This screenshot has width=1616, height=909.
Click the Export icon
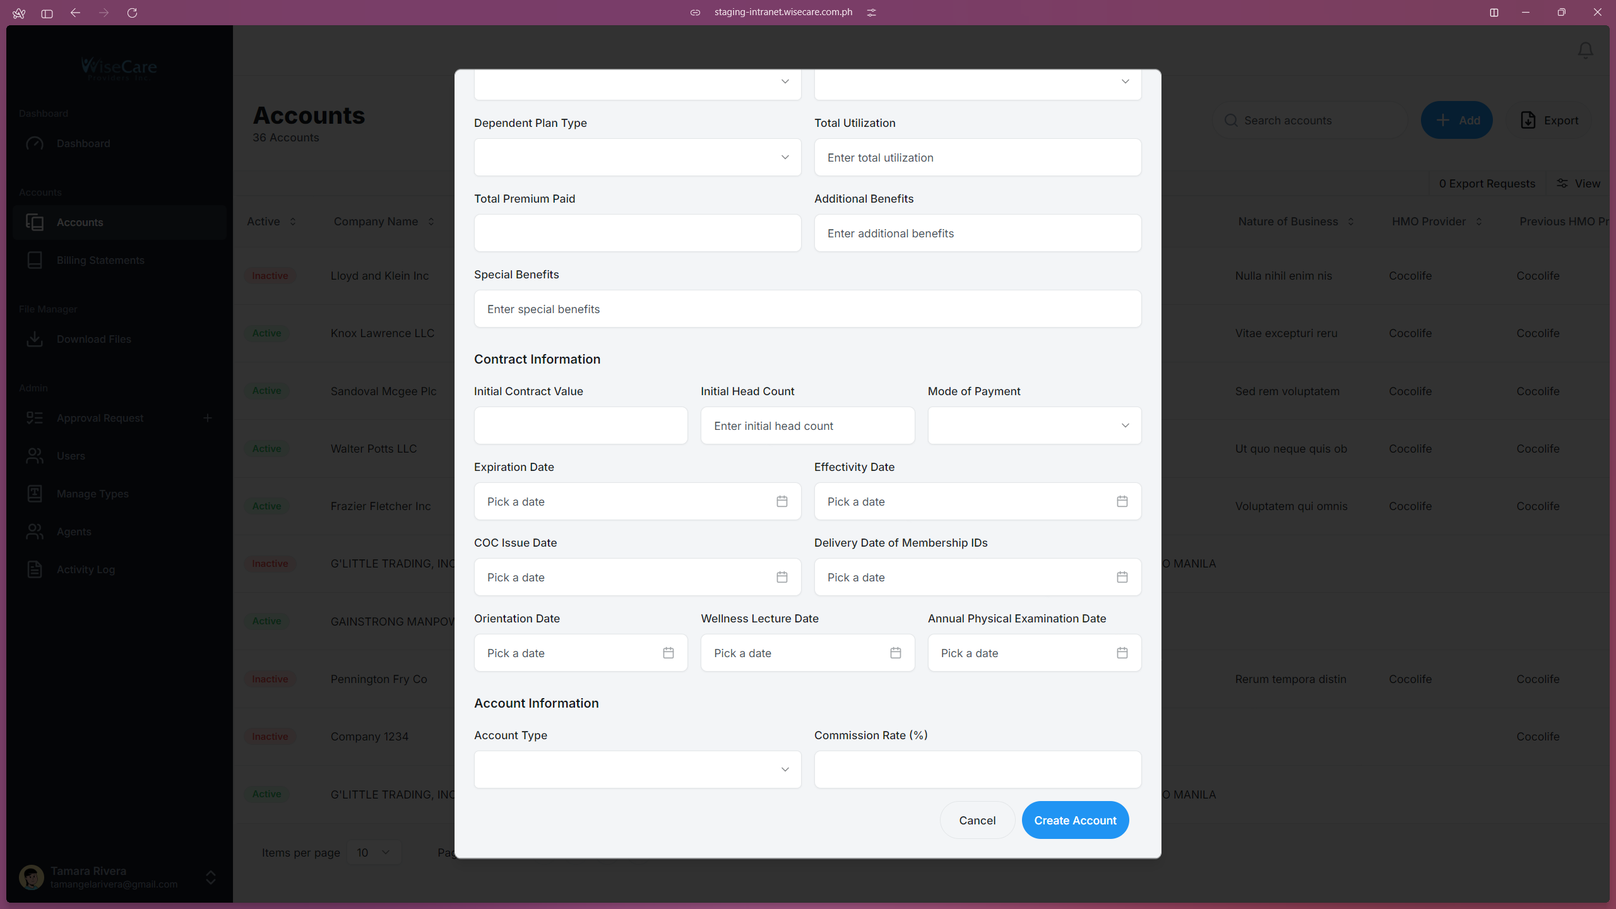(x=1528, y=120)
